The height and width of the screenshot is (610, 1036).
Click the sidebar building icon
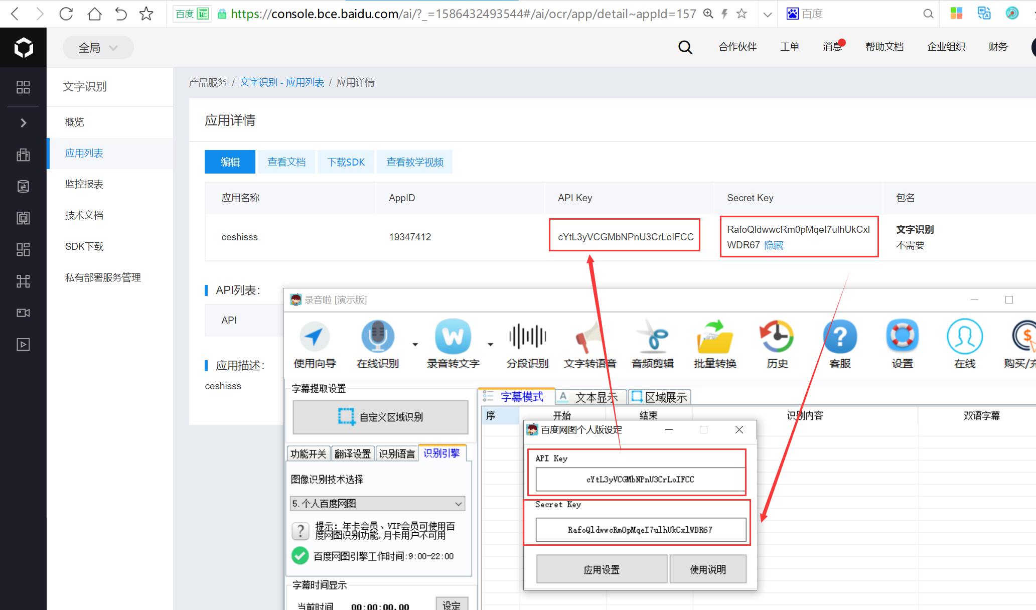[23, 155]
